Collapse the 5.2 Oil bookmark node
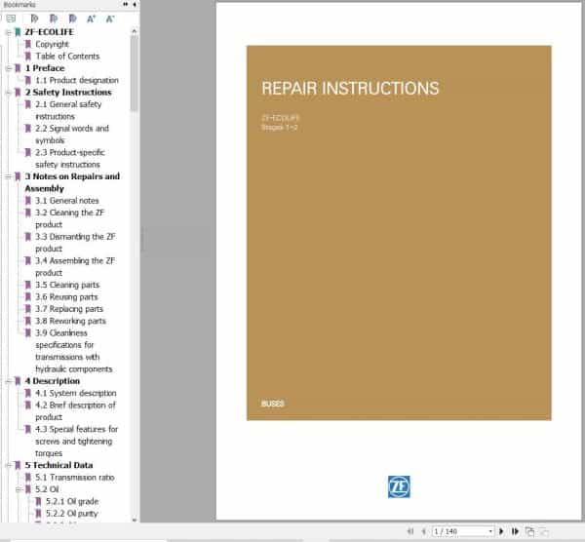The image size is (585, 542). click(x=18, y=489)
